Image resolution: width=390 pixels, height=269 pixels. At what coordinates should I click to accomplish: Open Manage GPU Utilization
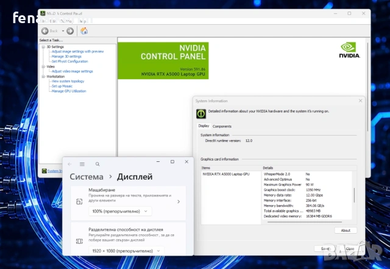pos(69,91)
